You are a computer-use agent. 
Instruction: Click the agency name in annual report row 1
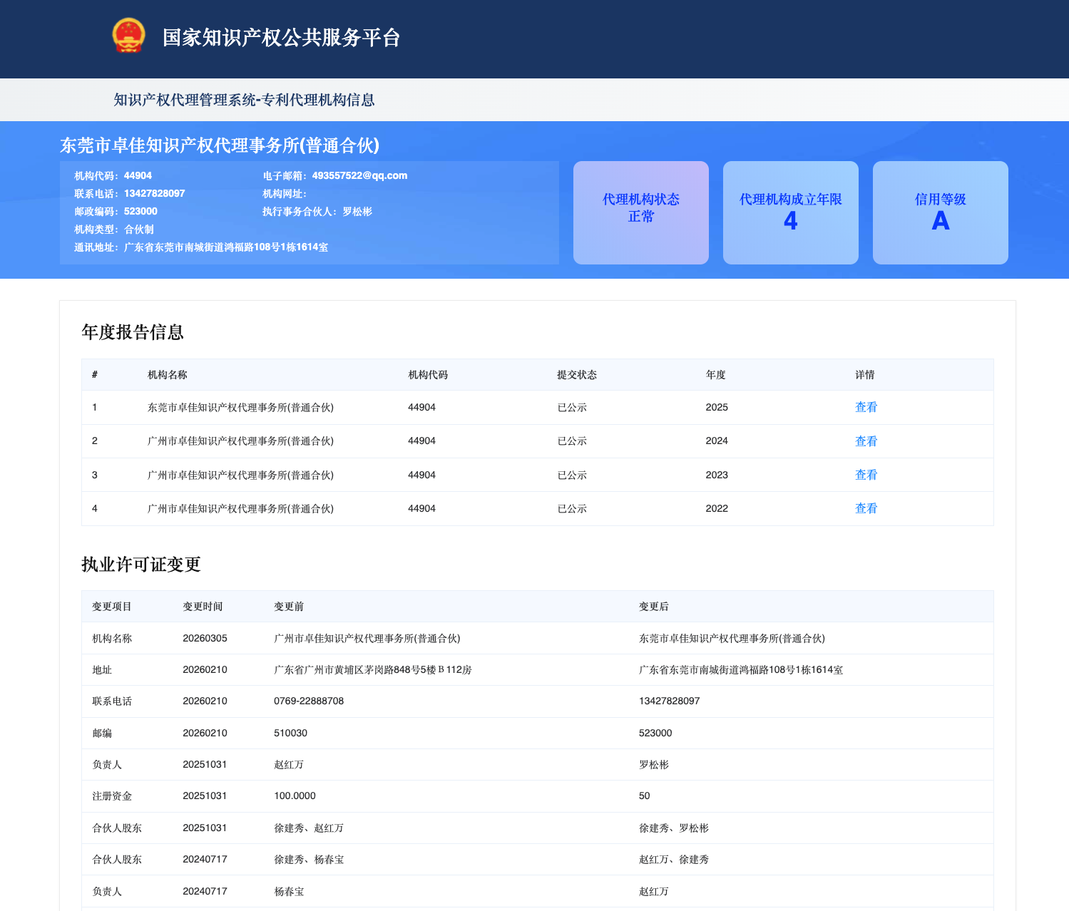[240, 408]
